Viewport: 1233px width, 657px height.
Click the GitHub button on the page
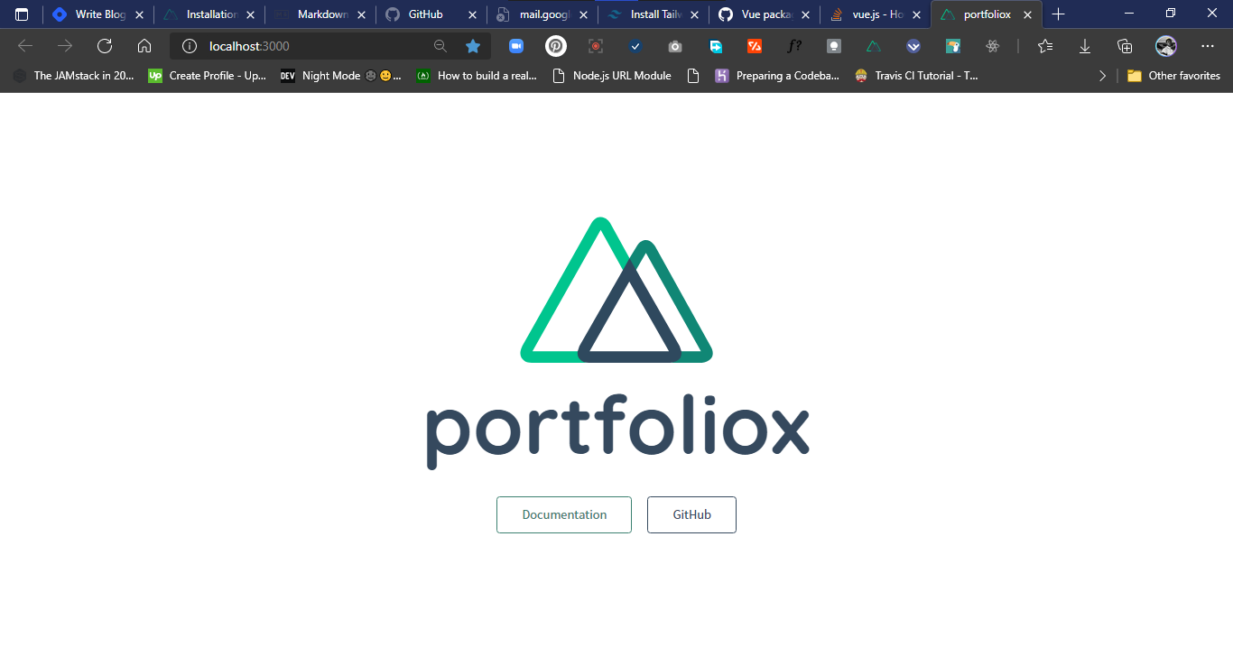pyautogui.click(x=691, y=514)
